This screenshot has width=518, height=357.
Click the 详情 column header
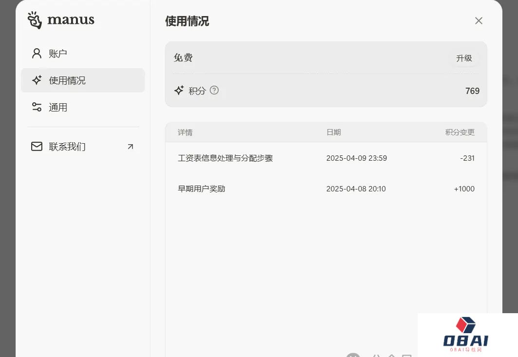pyautogui.click(x=185, y=132)
